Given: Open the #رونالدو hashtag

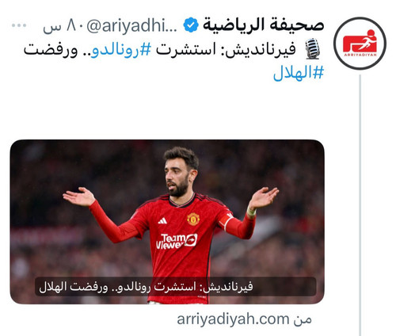Looking at the screenshot, I should (121, 49).
